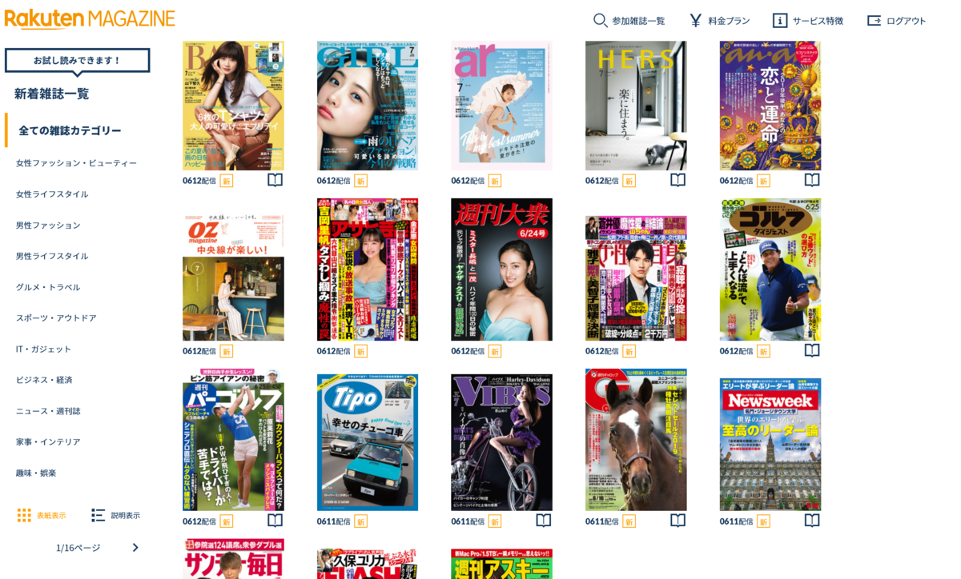Open the BAILA magazine cover
The image size is (961, 579).
click(x=233, y=106)
